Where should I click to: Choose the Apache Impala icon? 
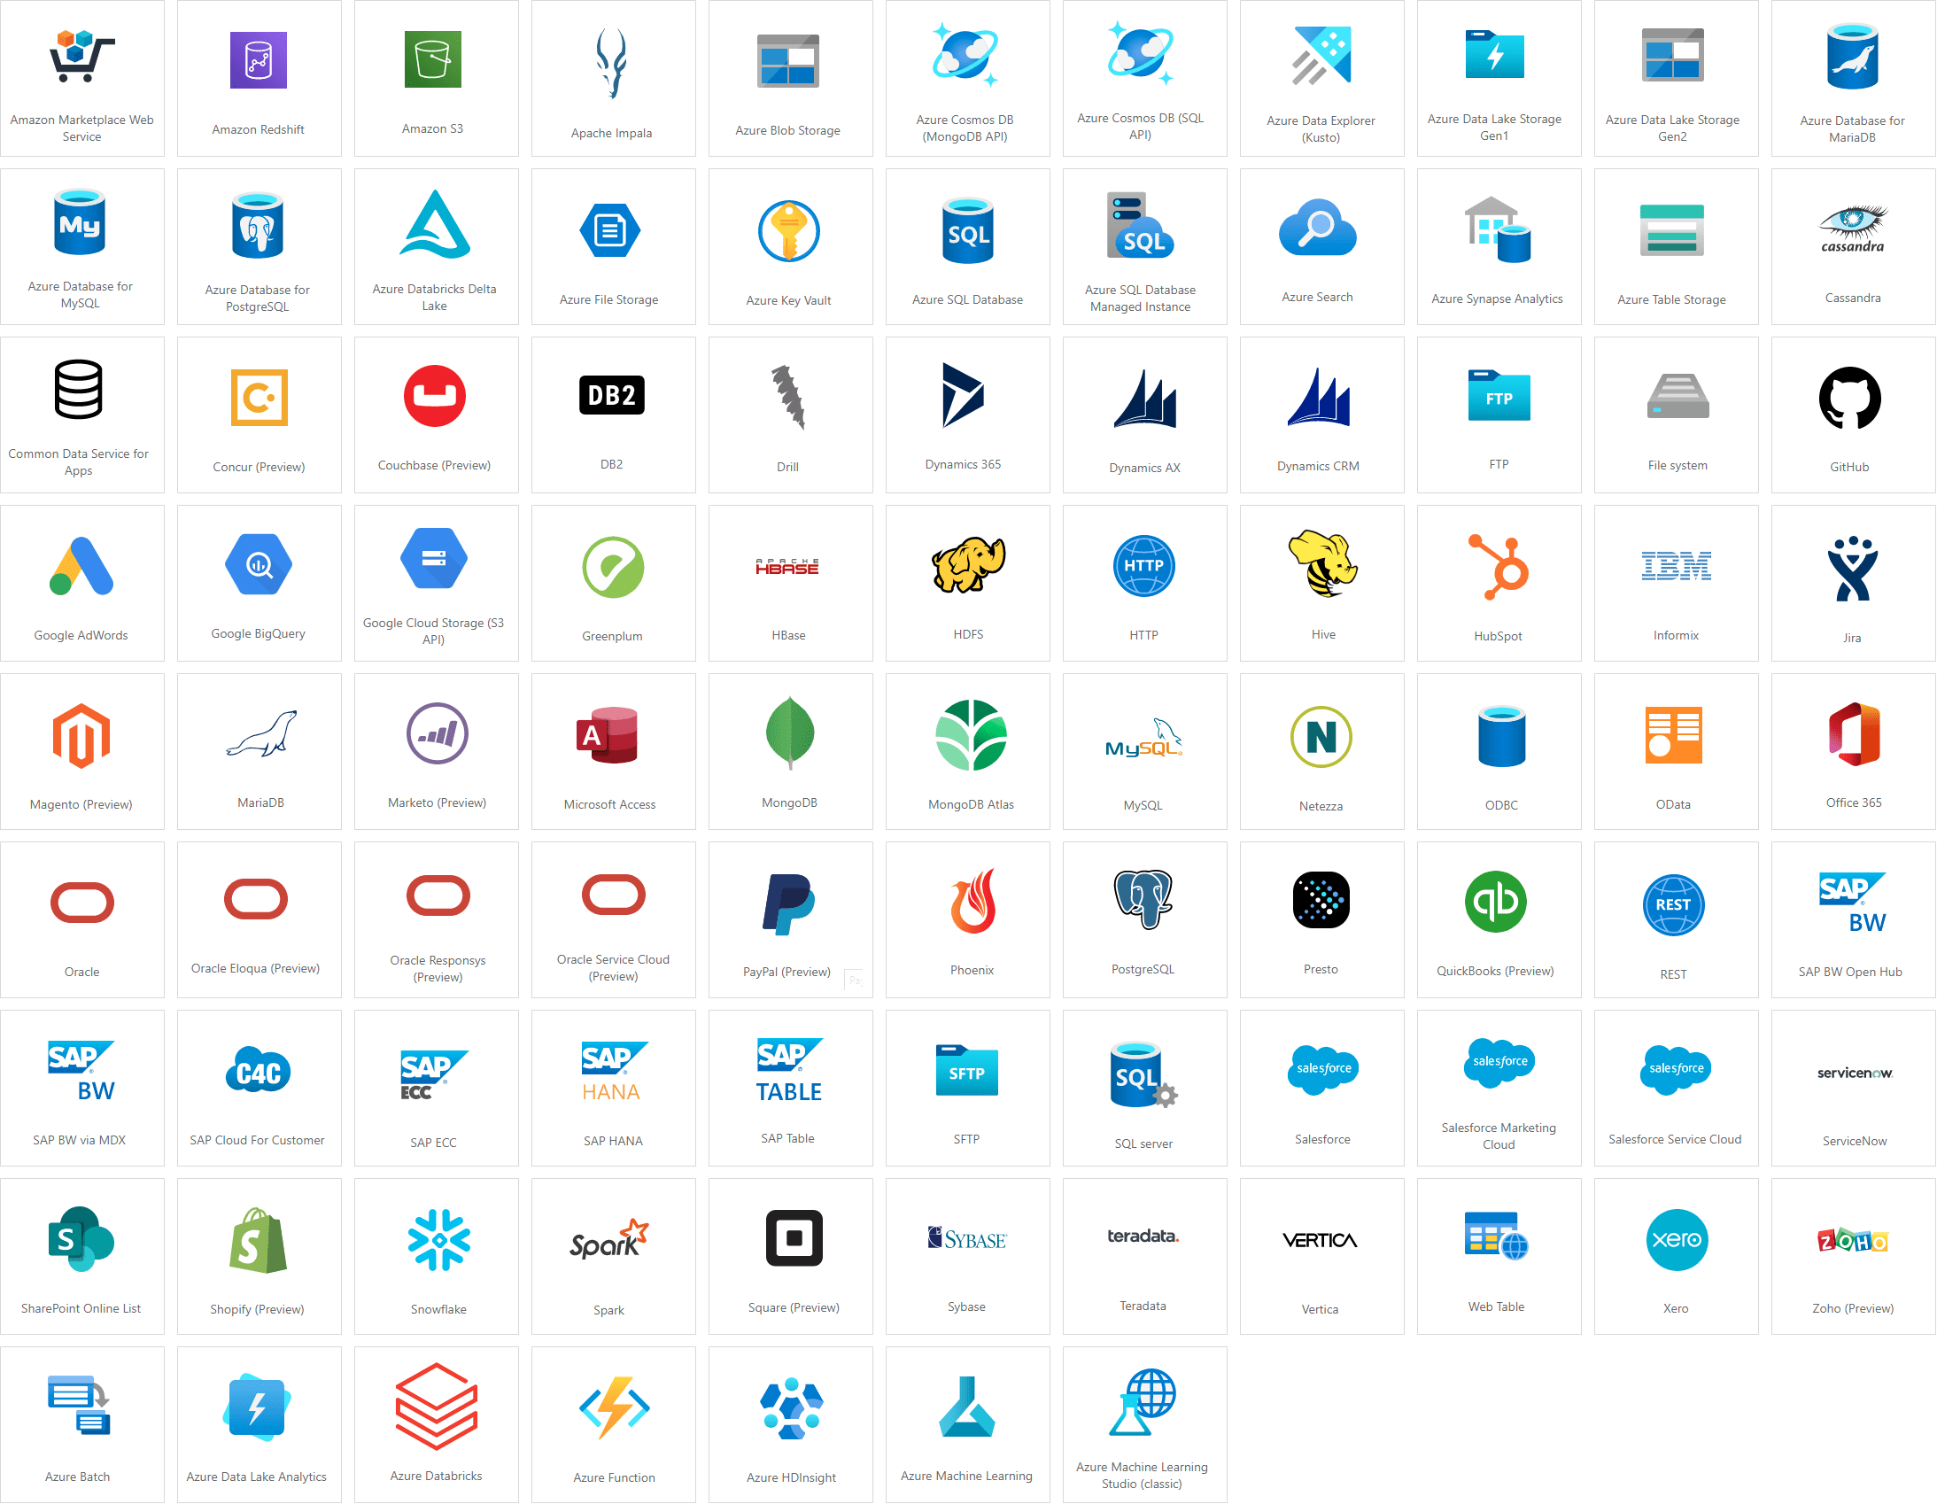pos(611,63)
